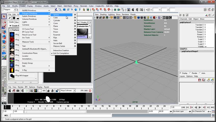The height and width of the screenshot is (122, 216).
Task: Click Locator in Create menu
Action: tap(25, 56)
